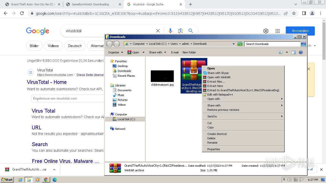Click Anmelden sign-in button

[300, 31]
